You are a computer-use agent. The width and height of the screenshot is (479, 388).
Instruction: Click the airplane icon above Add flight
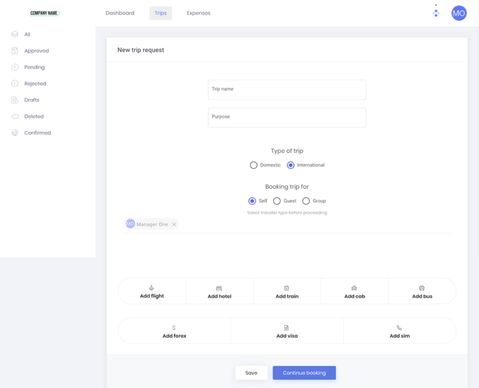[151, 288]
